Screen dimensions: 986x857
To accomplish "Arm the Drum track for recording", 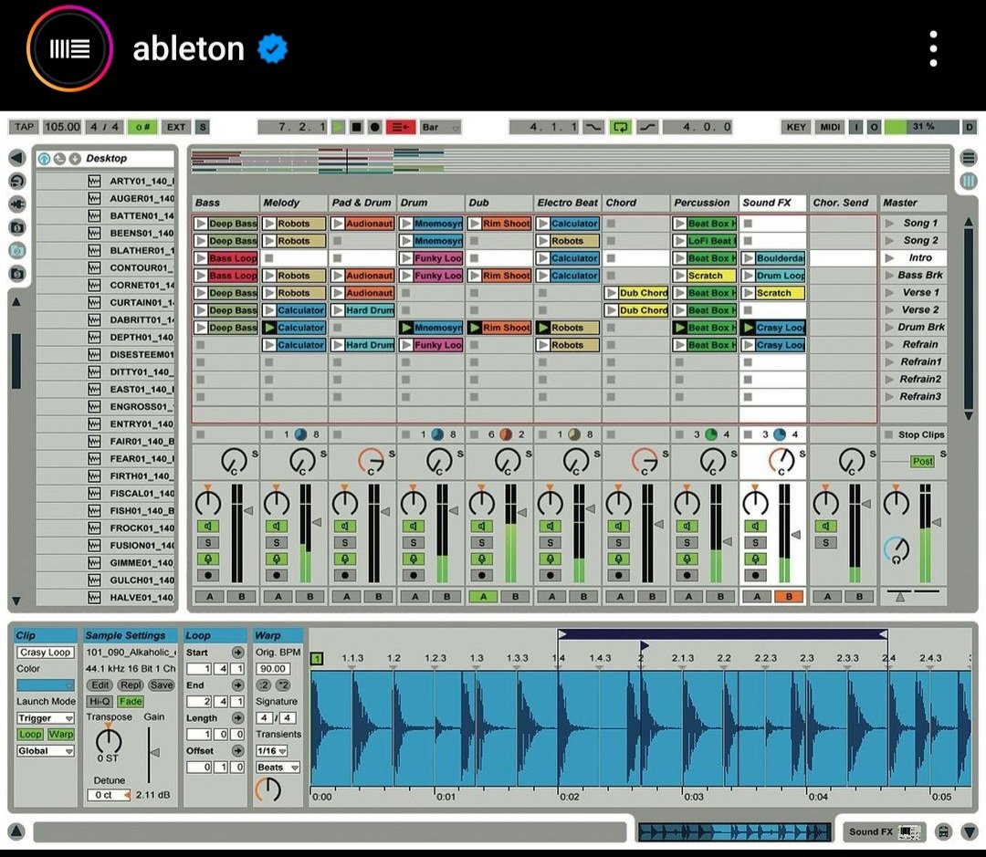I will pos(414,575).
